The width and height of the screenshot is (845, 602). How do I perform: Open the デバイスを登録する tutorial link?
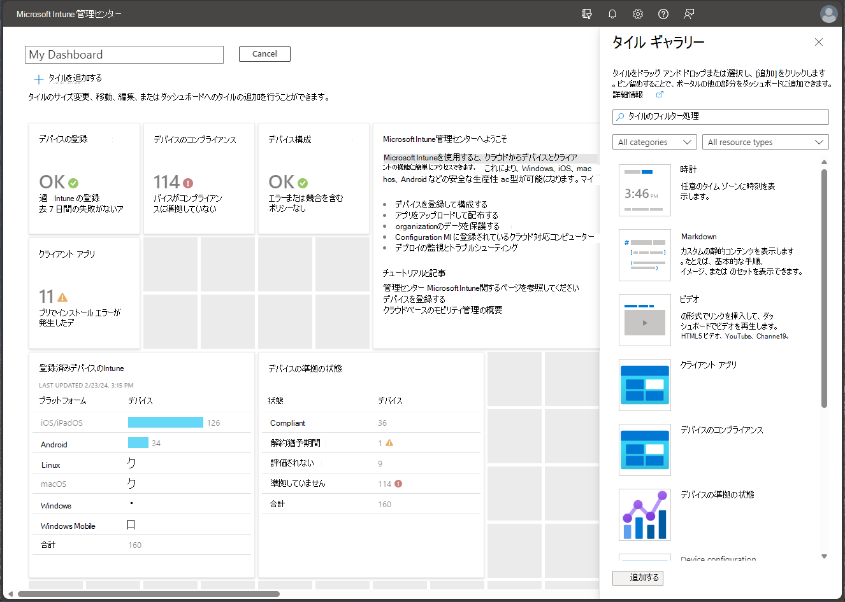coord(414,299)
